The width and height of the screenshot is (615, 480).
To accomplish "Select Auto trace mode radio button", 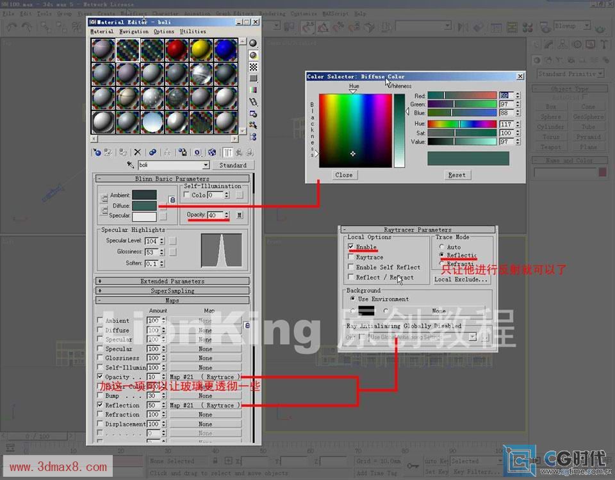I will 441,247.
